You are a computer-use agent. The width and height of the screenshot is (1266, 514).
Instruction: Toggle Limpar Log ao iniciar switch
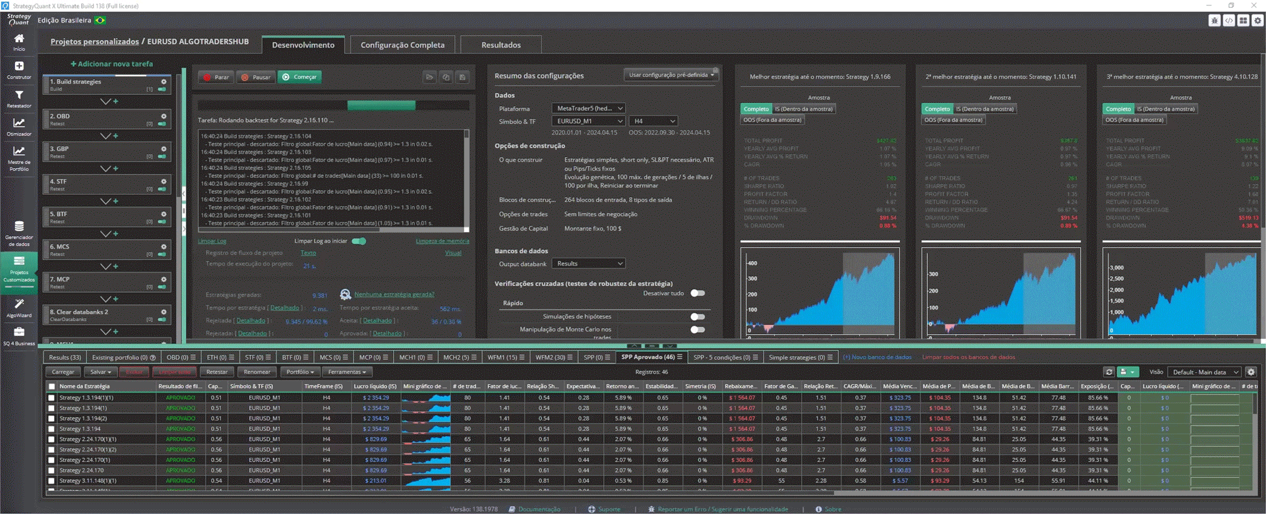coord(359,241)
